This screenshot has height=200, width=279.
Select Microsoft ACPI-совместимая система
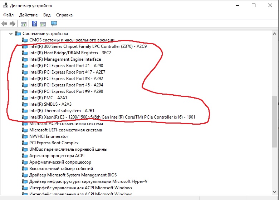point(66,124)
